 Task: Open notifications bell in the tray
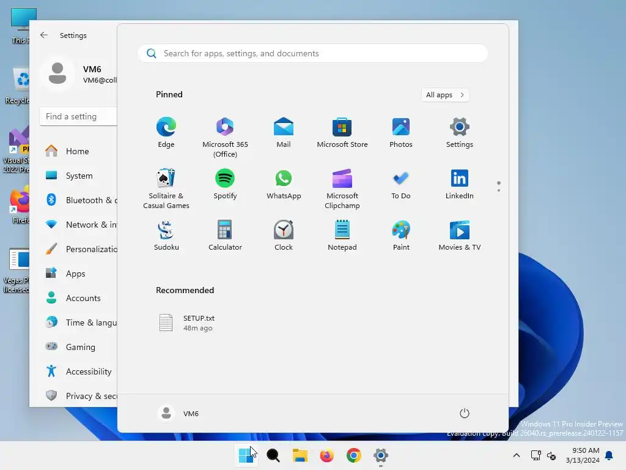coord(609,455)
